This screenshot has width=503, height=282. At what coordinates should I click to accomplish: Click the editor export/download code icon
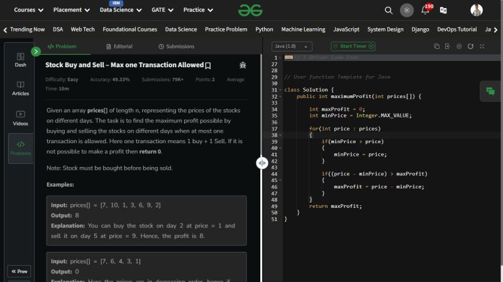coord(448,46)
